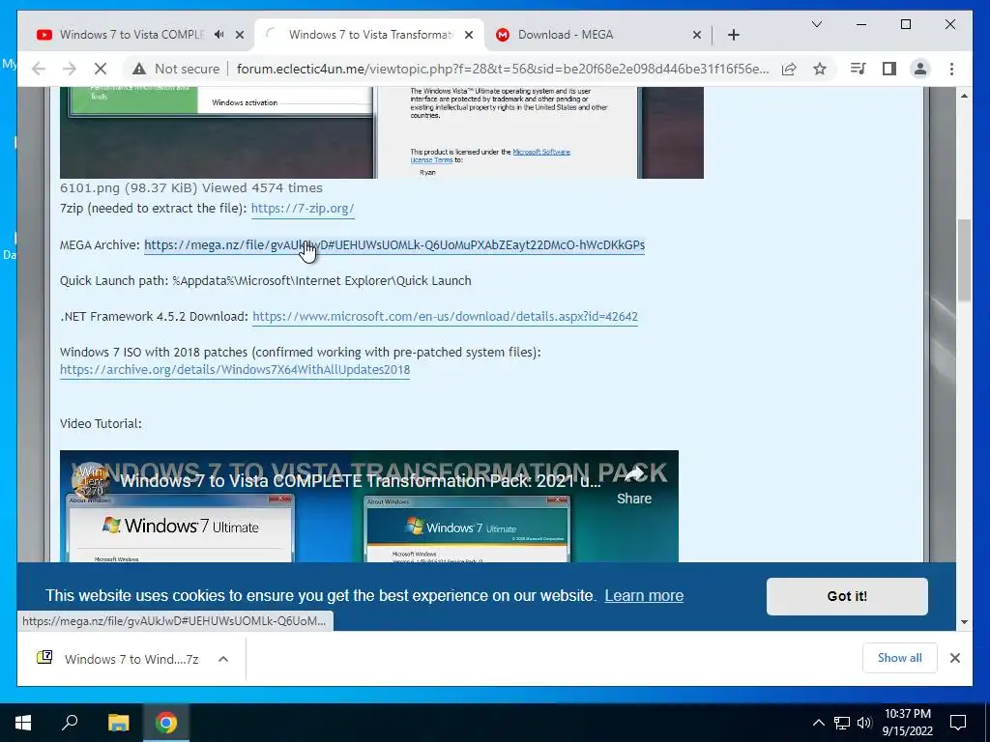This screenshot has height=742, width=990.
Task: Stop loading the page with X button
Action: coord(101,69)
